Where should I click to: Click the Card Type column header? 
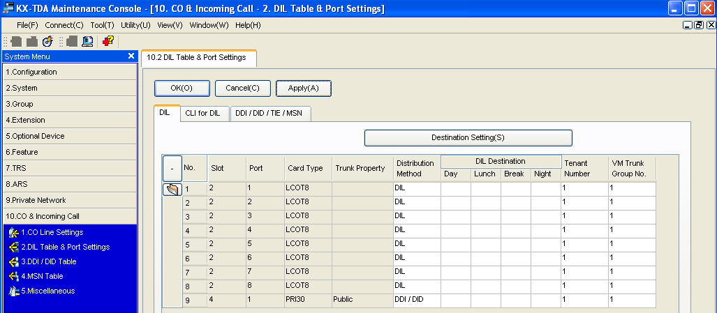[x=308, y=169]
